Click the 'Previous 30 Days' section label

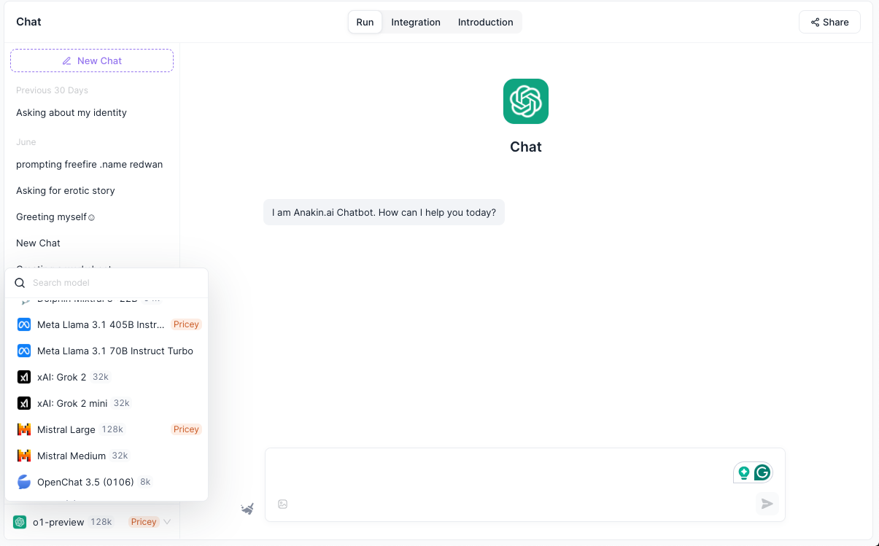tap(52, 90)
